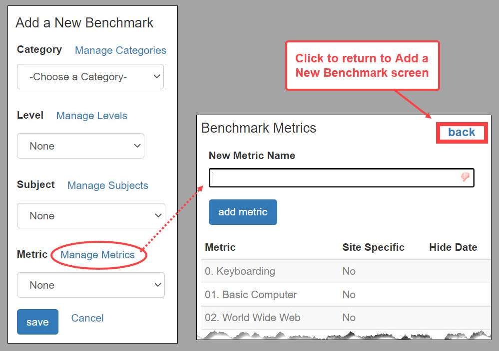Open the Subject dropdown set to None

tap(90, 215)
